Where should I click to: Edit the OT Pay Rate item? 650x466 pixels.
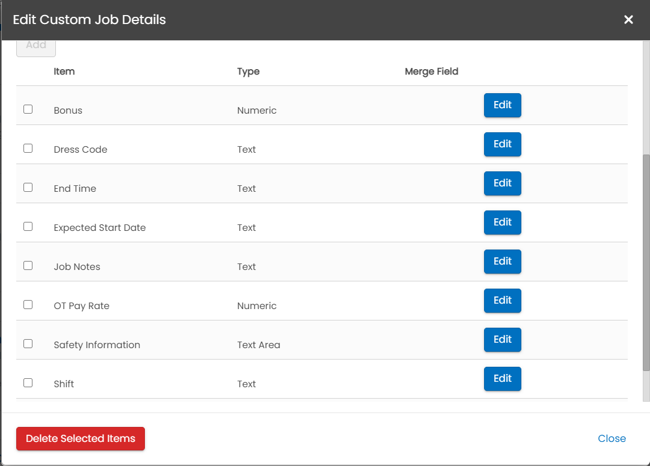pos(502,301)
